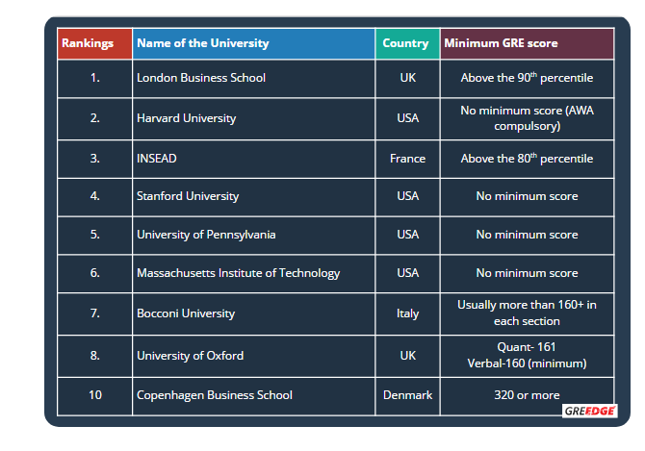Select the INSEAD university name
Viewport: 645px width, 451px height.
click(x=157, y=159)
